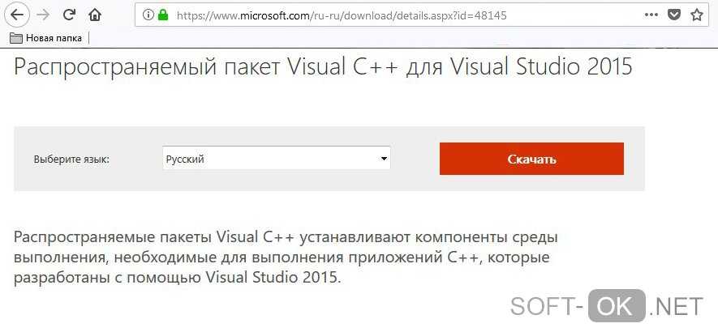Screen dimensions: 718x332
Task: Click the language combo box arrow
Action: (384, 159)
